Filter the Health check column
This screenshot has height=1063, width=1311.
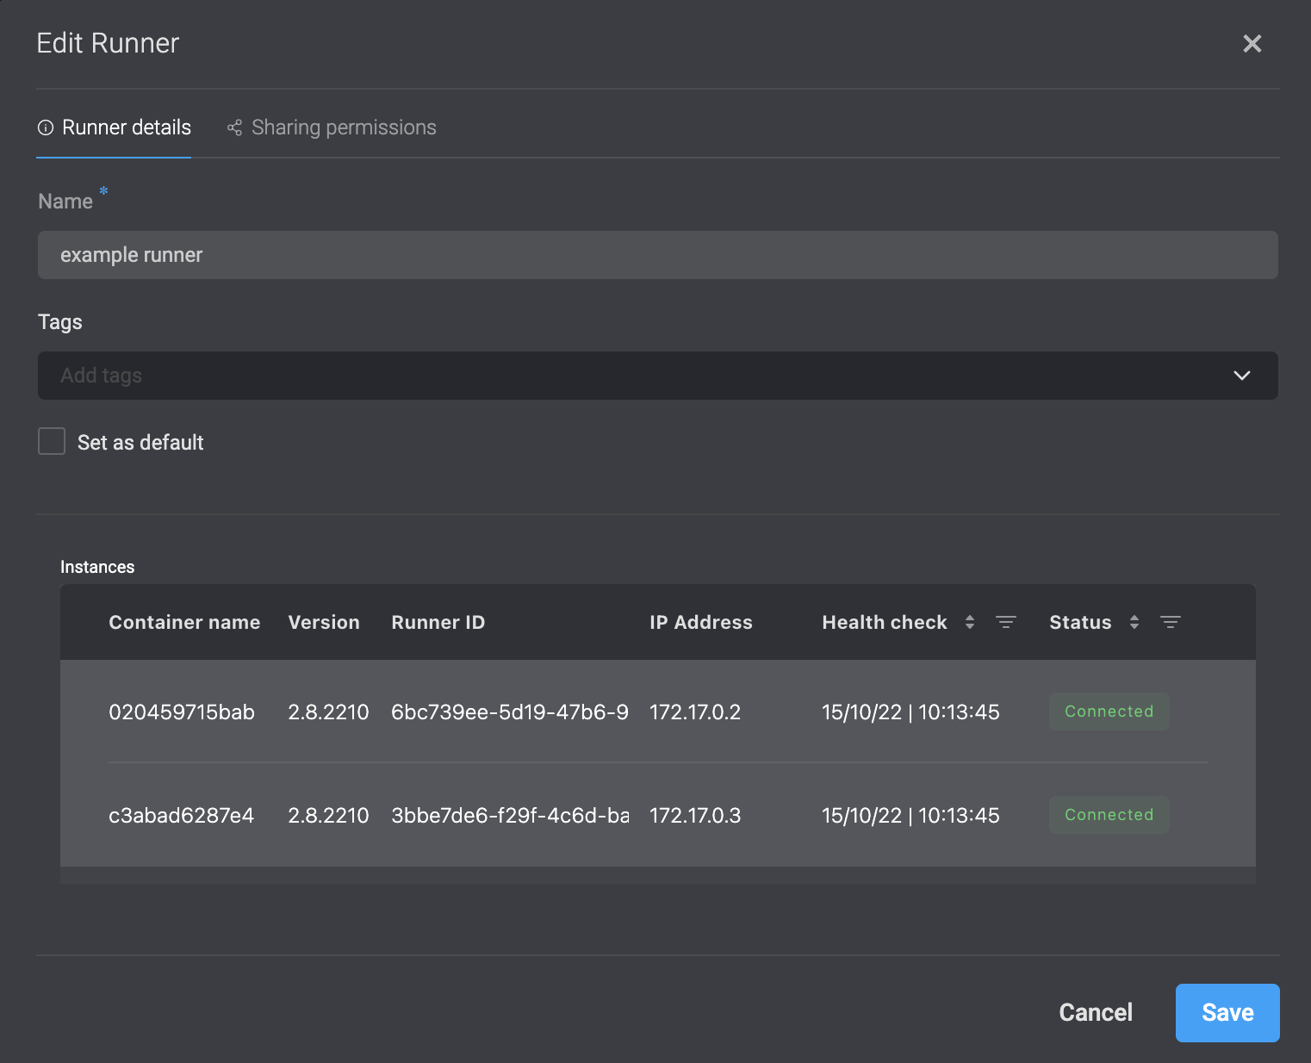pos(1005,622)
